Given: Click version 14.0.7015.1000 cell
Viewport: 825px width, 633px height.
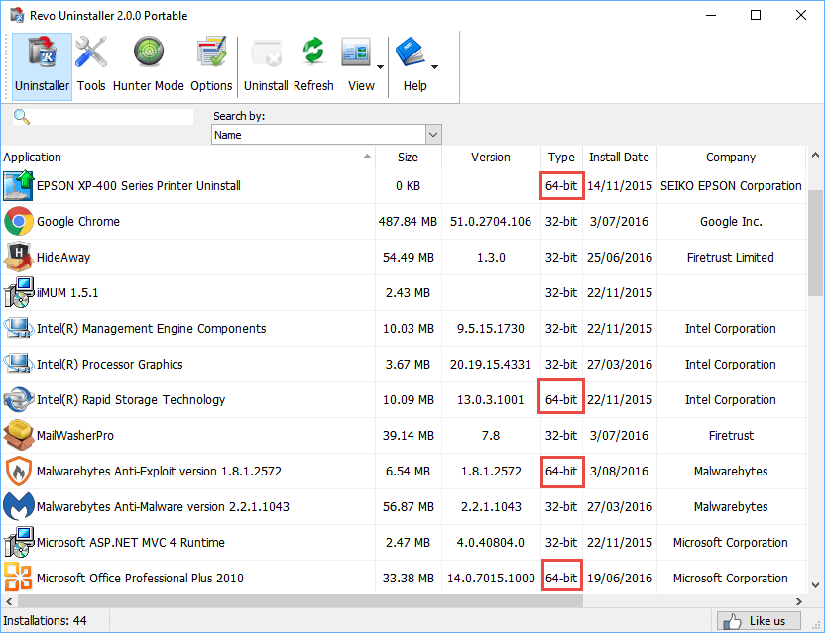Looking at the screenshot, I should point(491,578).
